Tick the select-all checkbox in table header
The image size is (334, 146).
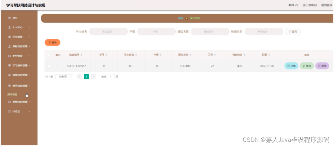(49, 55)
